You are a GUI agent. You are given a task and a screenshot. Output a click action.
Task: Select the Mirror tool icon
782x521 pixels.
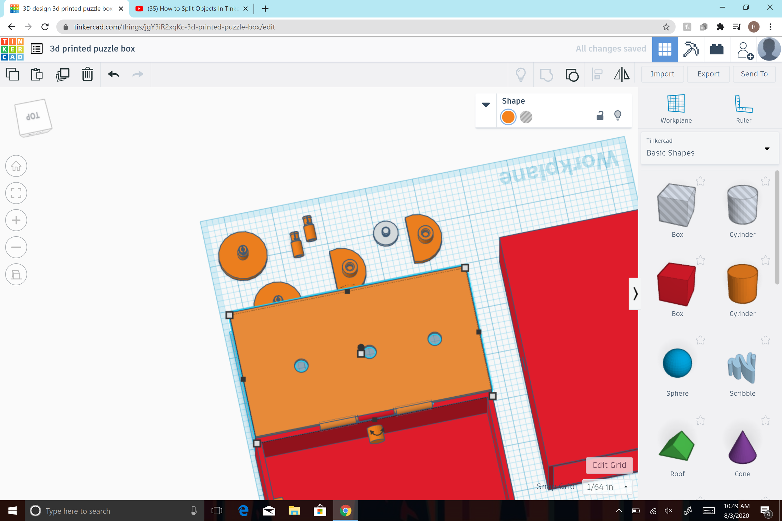tap(621, 75)
